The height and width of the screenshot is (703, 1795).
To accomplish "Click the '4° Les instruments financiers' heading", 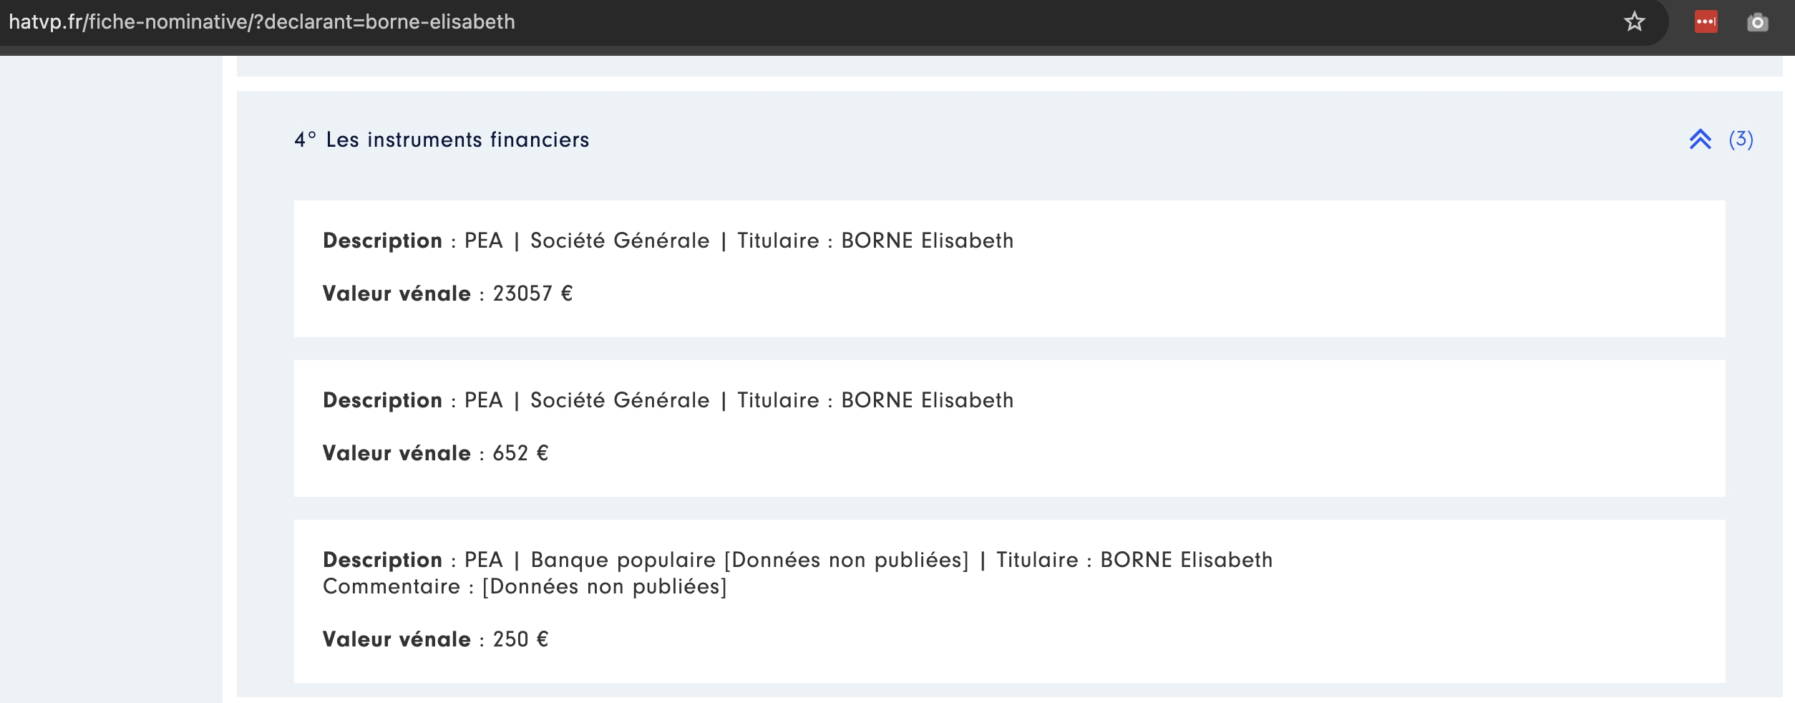I will click(x=442, y=140).
